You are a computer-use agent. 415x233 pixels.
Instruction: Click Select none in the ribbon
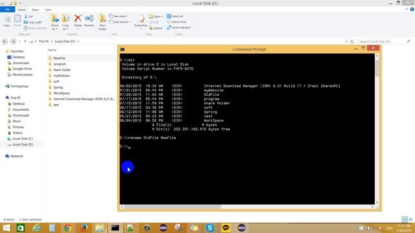176,22
